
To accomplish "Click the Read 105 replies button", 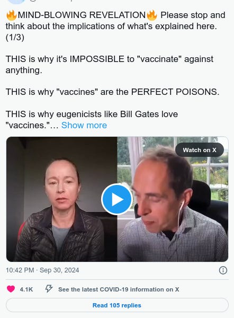I will tap(117, 305).
